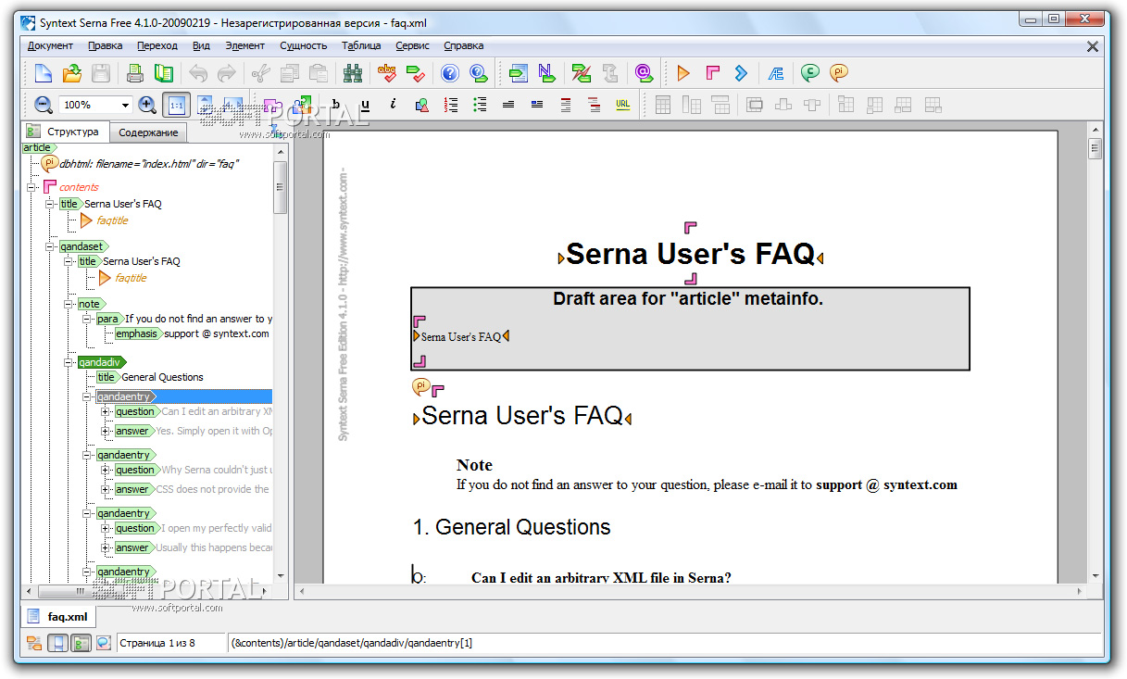Collapse the selected qandaentry node

(87, 396)
